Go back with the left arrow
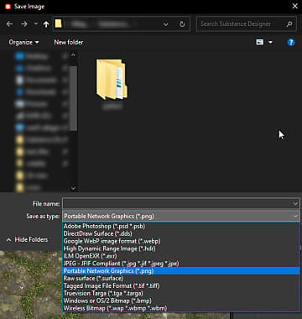This screenshot has width=302, height=319. pyautogui.click(x=9, y=24)
